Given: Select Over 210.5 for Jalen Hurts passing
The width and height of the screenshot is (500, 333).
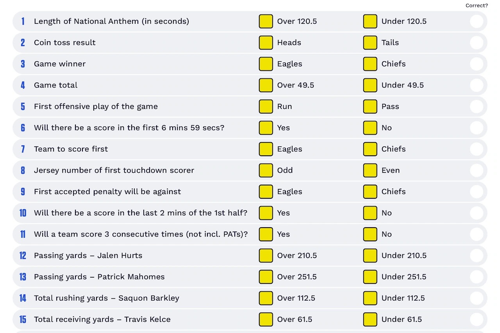Looking at the screenshot, I should (x=266, y=255).
